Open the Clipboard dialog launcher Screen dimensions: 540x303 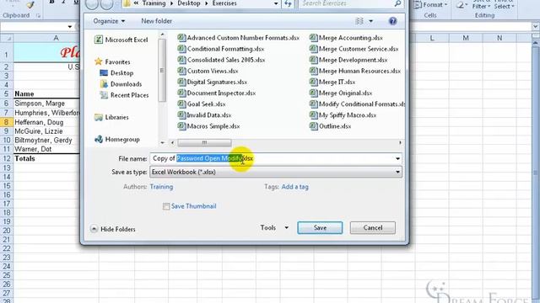(x=38, y=16)
